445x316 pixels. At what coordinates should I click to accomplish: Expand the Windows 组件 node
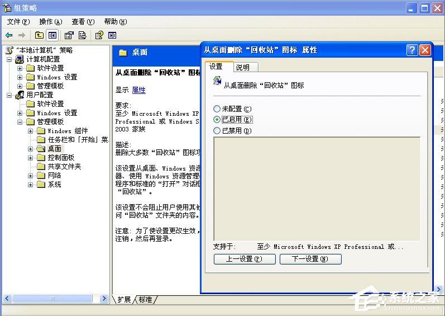point(30,131)
